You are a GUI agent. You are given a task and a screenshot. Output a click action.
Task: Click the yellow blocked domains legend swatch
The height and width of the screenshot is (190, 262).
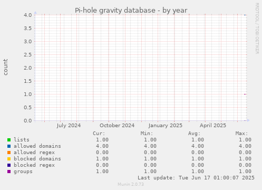(9, 159)
